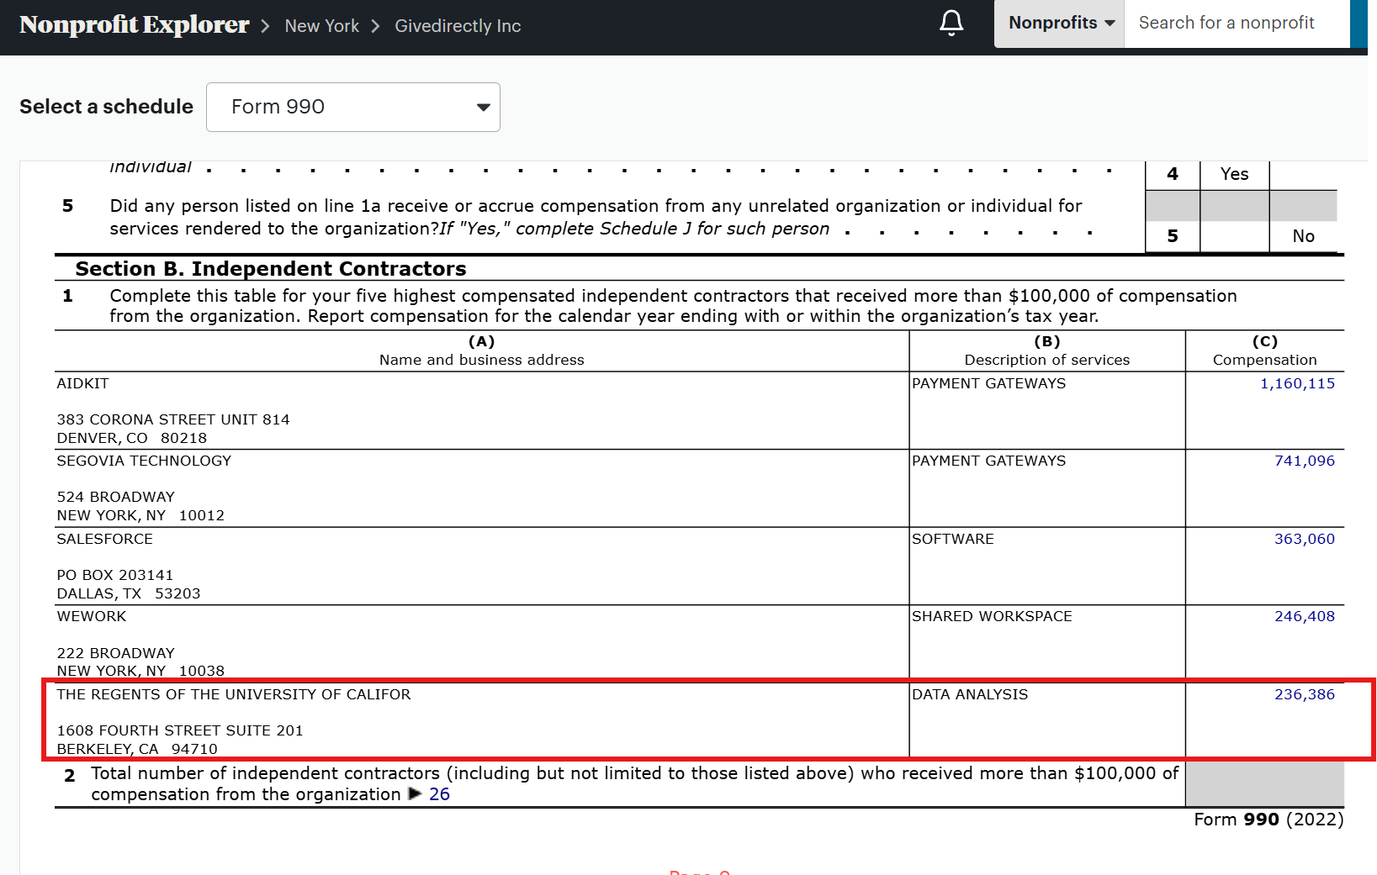This screenshot has height=875, width=1377.
Task: Open the Givedirectly Inc breadcrumb
Action: tap(458, 26)
